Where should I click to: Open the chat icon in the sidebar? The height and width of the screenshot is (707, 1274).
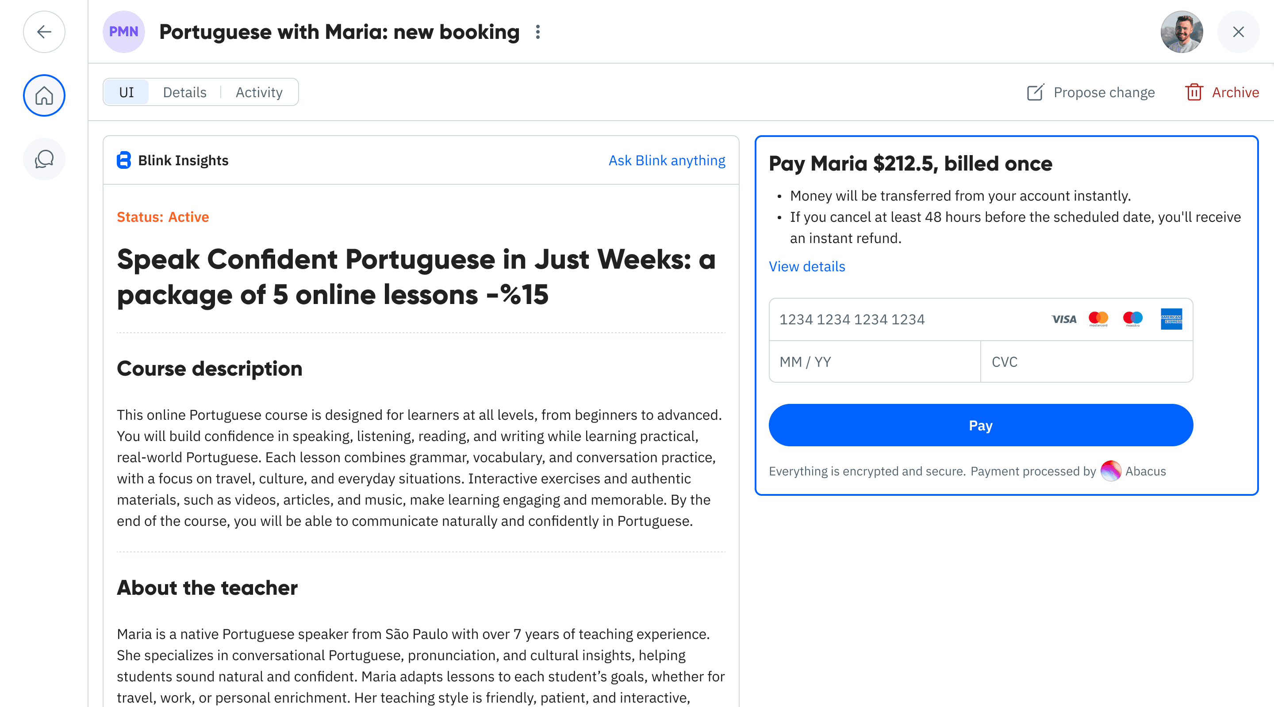[x=44, y=159]
